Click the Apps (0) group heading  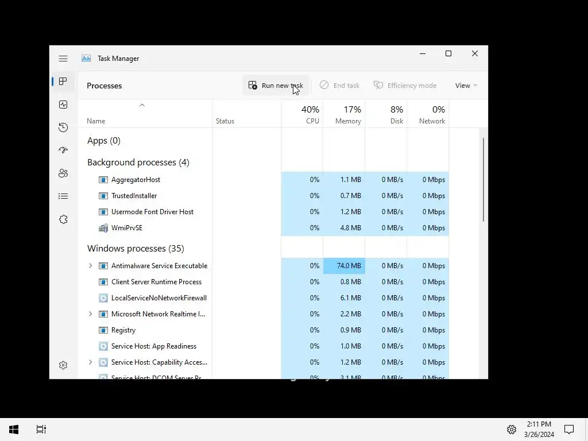104,141
